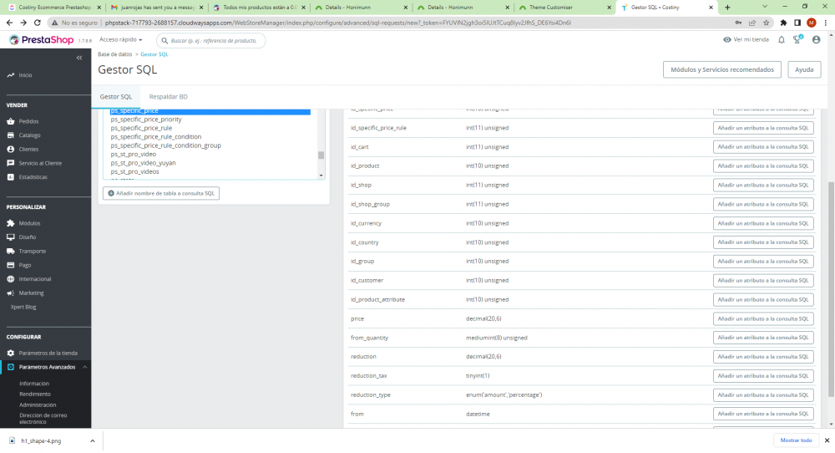Click Base de datos breadcrumb link

point(114,54)
